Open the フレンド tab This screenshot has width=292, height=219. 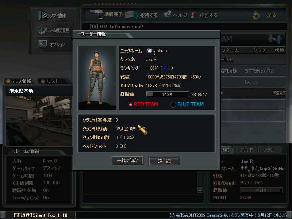coord(246,150)
